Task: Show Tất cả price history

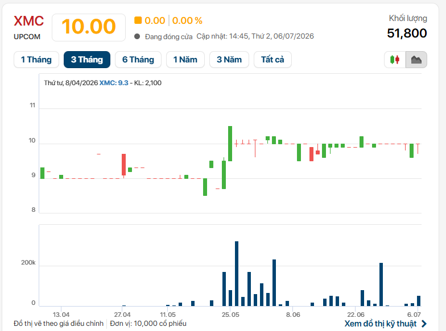Action: point(273,60)
